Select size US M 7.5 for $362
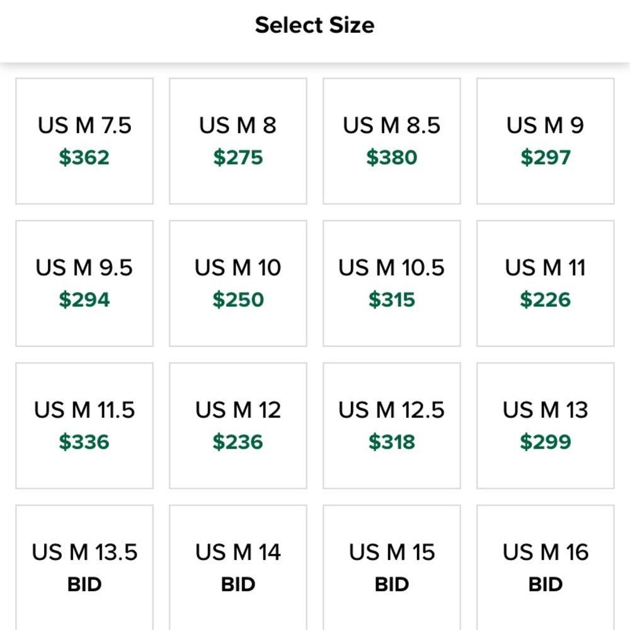Screen dimensions: 630x630 [x=84, y=141]
